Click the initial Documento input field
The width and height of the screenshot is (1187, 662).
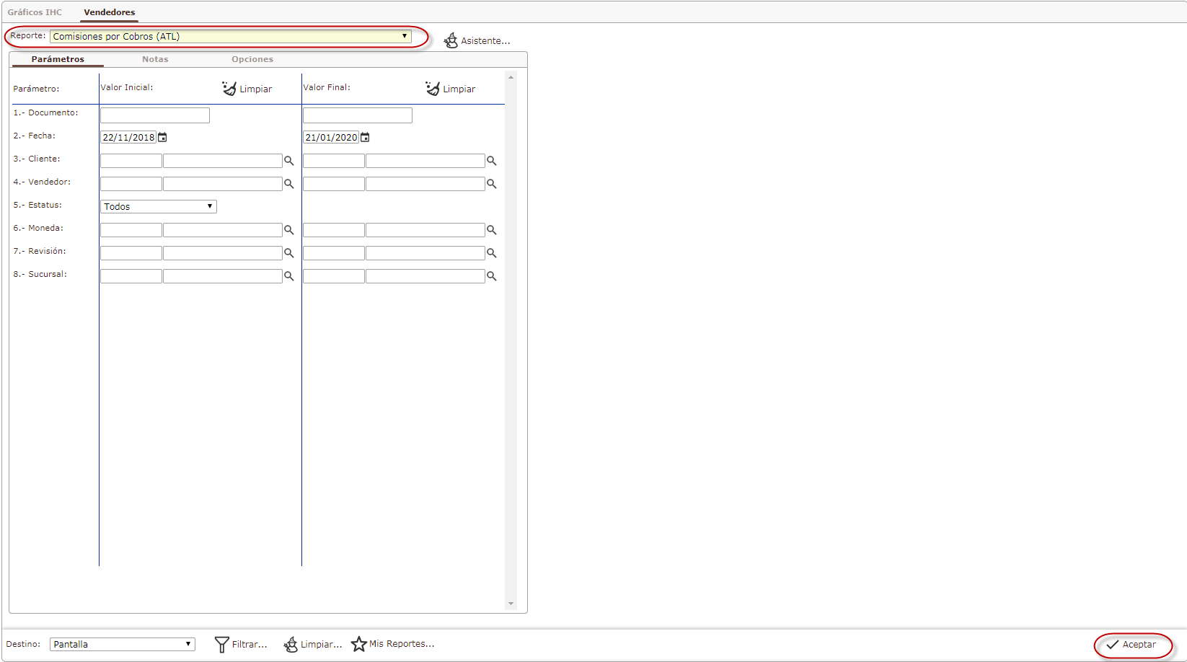point(155,115)
